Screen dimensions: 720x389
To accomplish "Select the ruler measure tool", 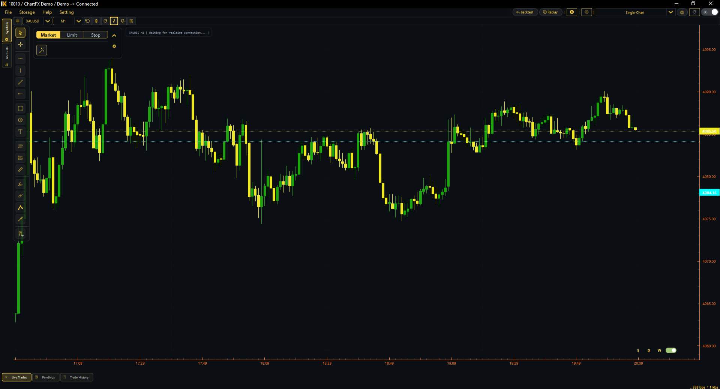I will [x=21, y=170].
